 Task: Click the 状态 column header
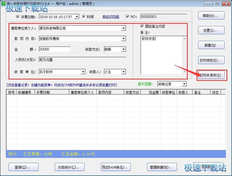click(216, 92)
